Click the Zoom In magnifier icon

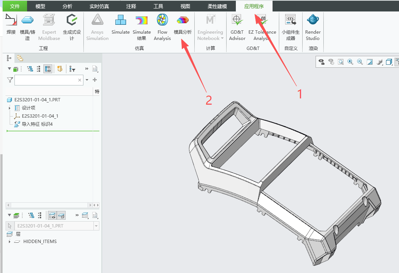tap(350, 62)
